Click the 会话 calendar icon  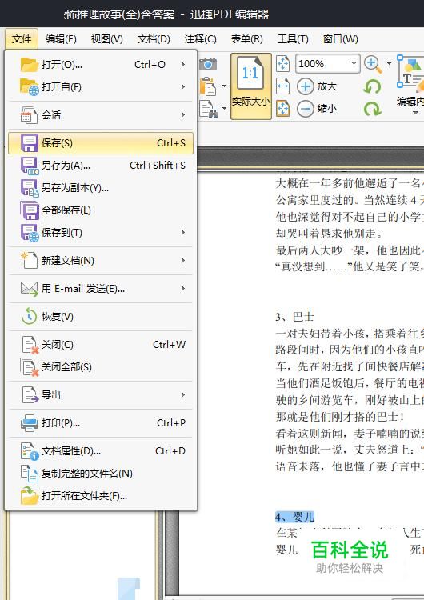[29, 114]
